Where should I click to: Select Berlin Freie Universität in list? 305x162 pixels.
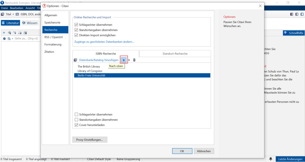tap(142, 75)
